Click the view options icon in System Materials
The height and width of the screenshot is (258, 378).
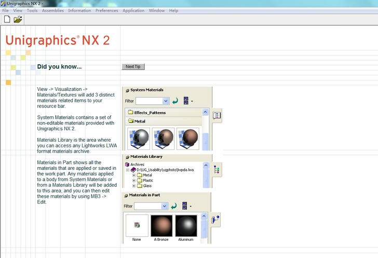tap(186, 101)
